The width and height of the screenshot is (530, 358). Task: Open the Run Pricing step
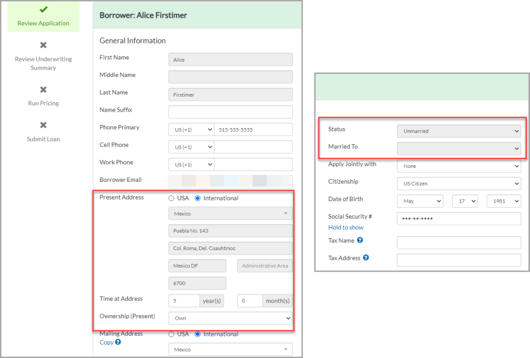(x=43, y=103)
